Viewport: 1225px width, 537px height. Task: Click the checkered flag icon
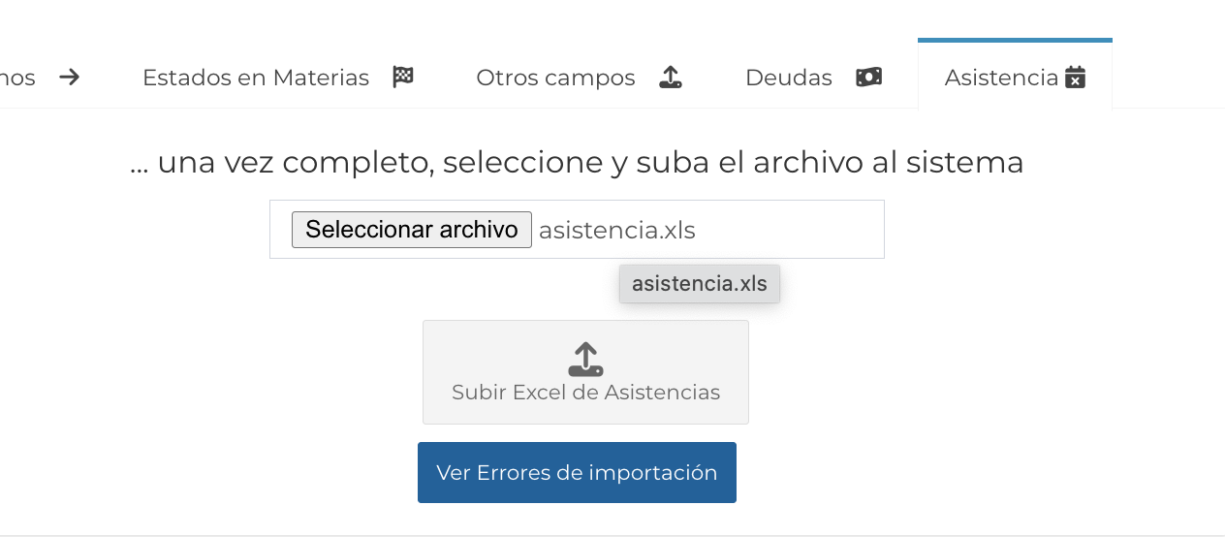pyautogui.click(x=403, y=78)
